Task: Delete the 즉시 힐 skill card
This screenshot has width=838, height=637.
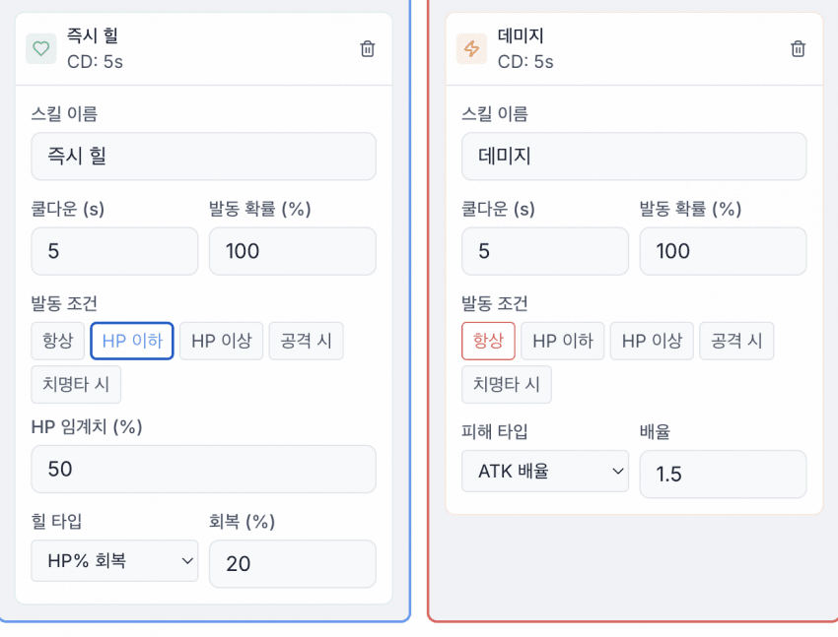Action: point(368,48)
